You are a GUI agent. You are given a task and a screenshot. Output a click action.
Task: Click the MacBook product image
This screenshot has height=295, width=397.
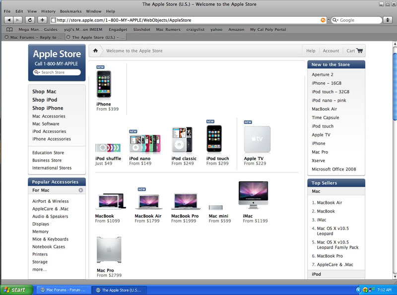click(111, 201)
